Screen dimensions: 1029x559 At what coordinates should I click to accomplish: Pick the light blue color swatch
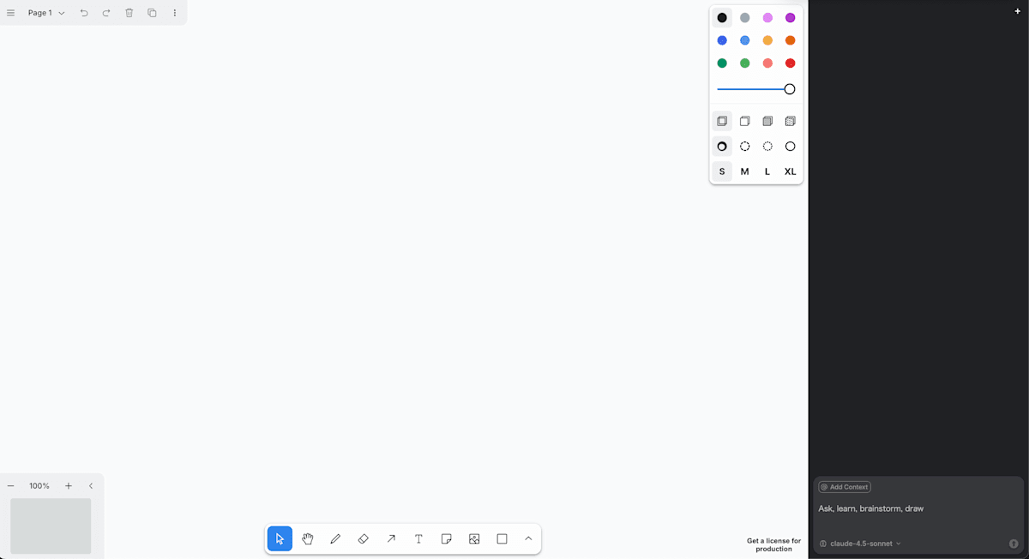[744, 40]
